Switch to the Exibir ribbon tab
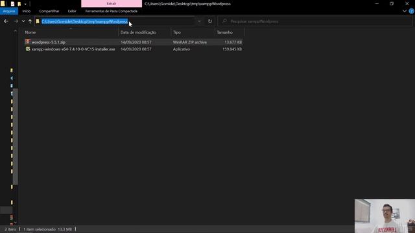 click(x=72, y=11)
